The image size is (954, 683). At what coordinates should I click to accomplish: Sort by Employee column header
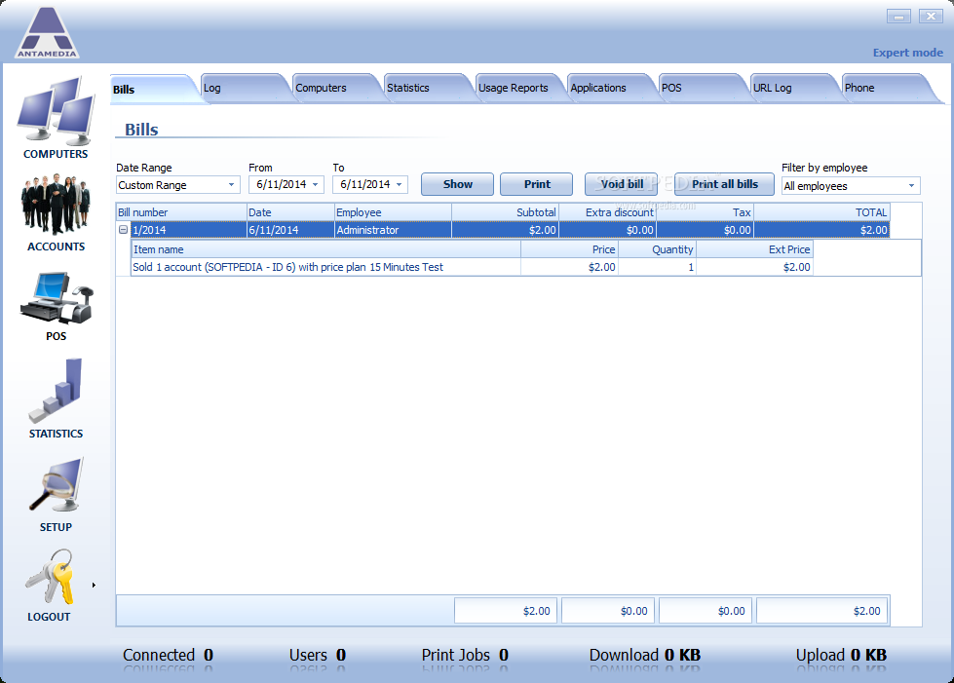pos(393,212)
